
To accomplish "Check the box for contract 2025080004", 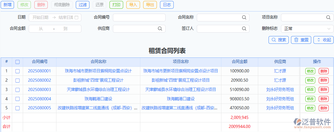I will [x=17, y=99].
